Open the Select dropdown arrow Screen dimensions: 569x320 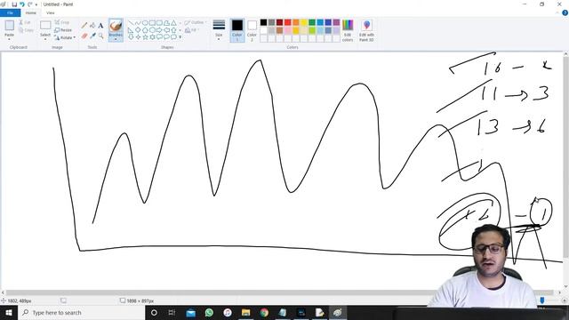[45, 39]
